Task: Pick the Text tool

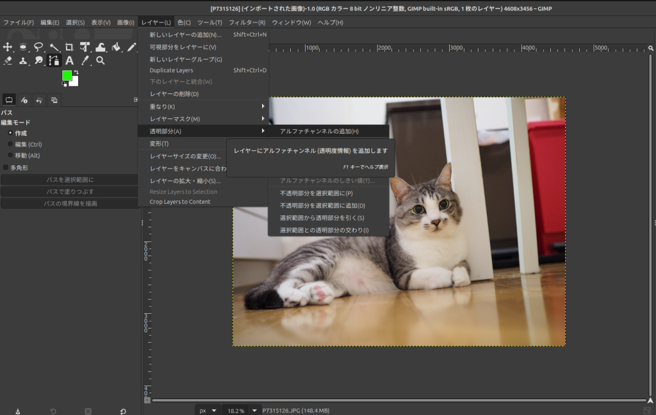Action: pyautogui.click(x=69, y=61)
